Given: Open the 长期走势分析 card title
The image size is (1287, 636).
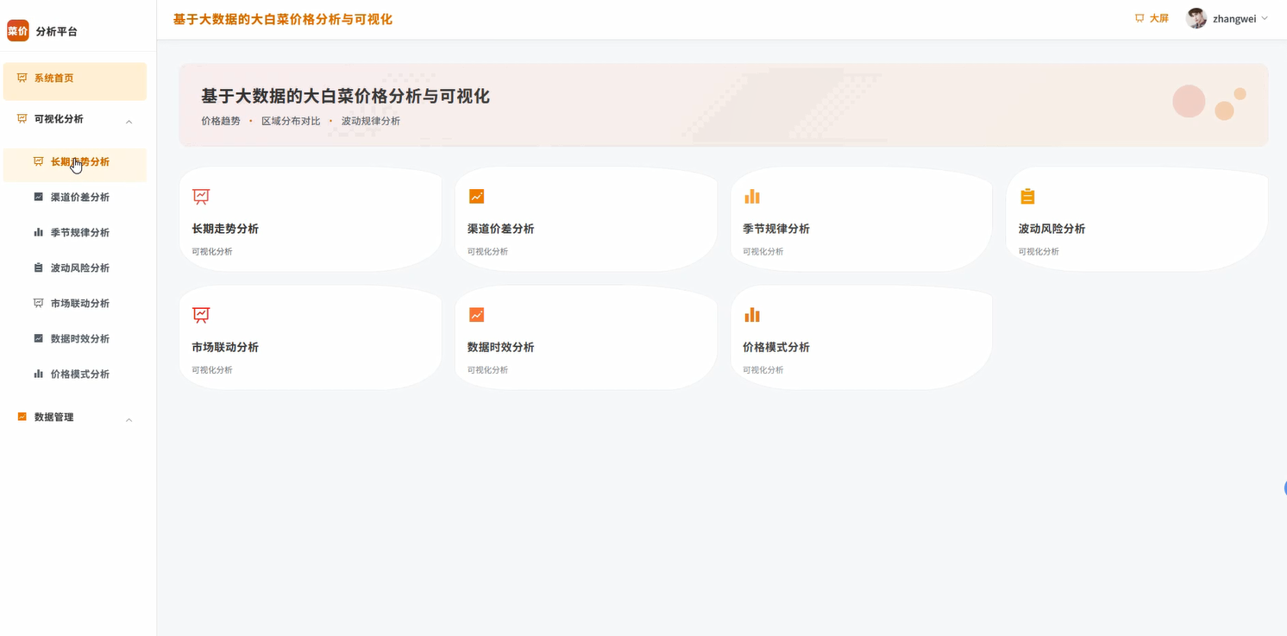Looking at the screenshot, I should [x=225, y=229].
